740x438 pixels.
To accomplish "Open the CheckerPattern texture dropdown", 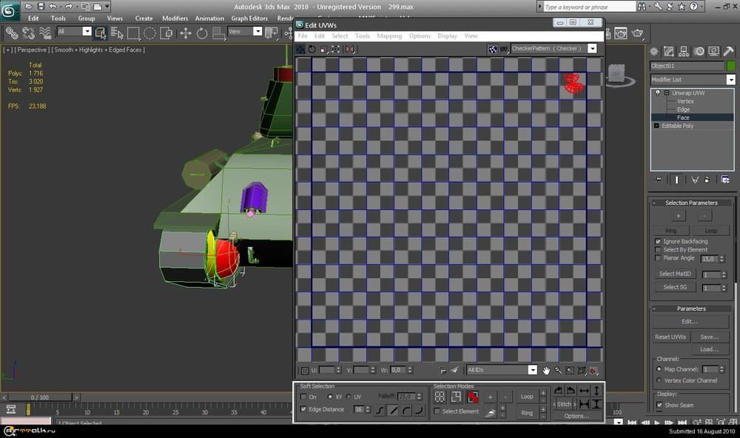I will click(592, 49).
